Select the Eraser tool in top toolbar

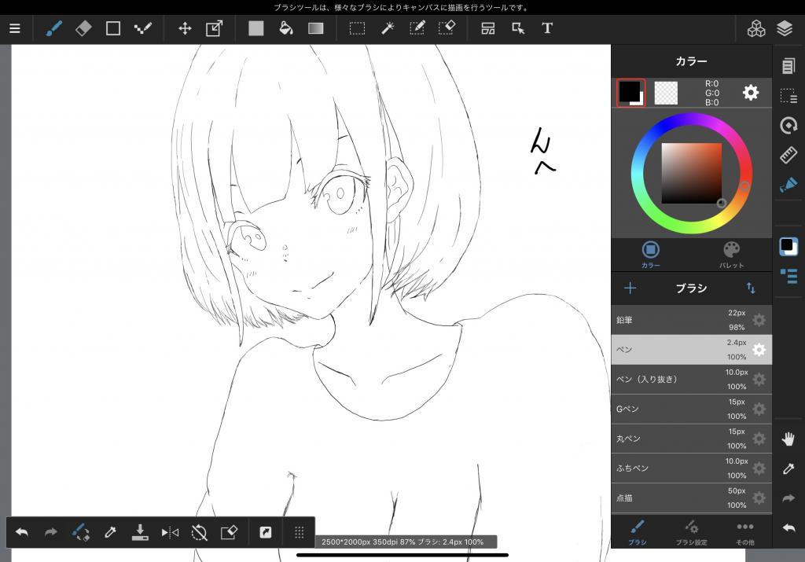pos(83,28)
